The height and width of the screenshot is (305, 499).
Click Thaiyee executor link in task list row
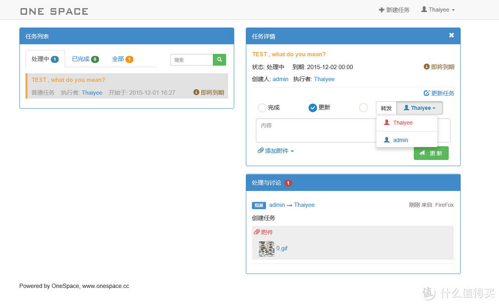point(92,93)
